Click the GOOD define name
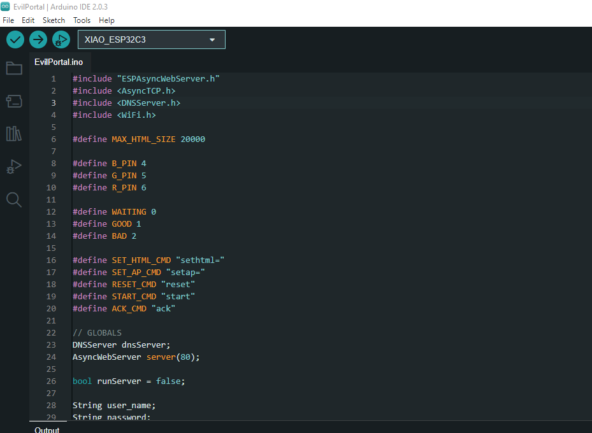The width and height of the screenshot is (592, 433). click(122, 224)
